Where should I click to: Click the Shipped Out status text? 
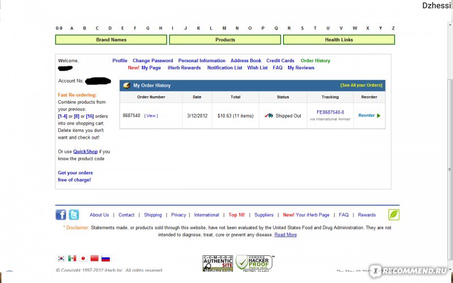coord(288,116)
